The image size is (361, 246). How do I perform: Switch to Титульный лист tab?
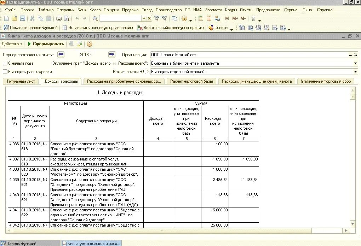coord(21,81)
